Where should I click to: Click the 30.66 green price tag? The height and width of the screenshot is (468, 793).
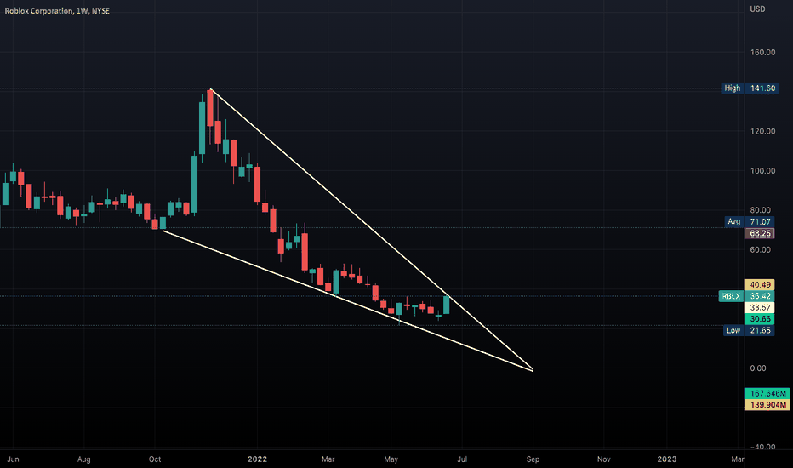click(760, 319)
